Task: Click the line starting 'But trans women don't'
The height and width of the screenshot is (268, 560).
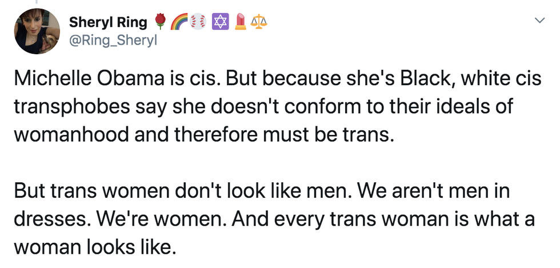Action: coord(261,190)
